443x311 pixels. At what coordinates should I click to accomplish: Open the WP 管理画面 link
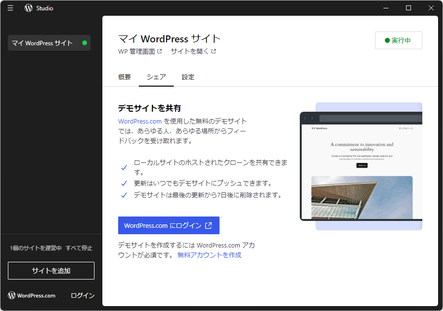[x=136, y=51]
